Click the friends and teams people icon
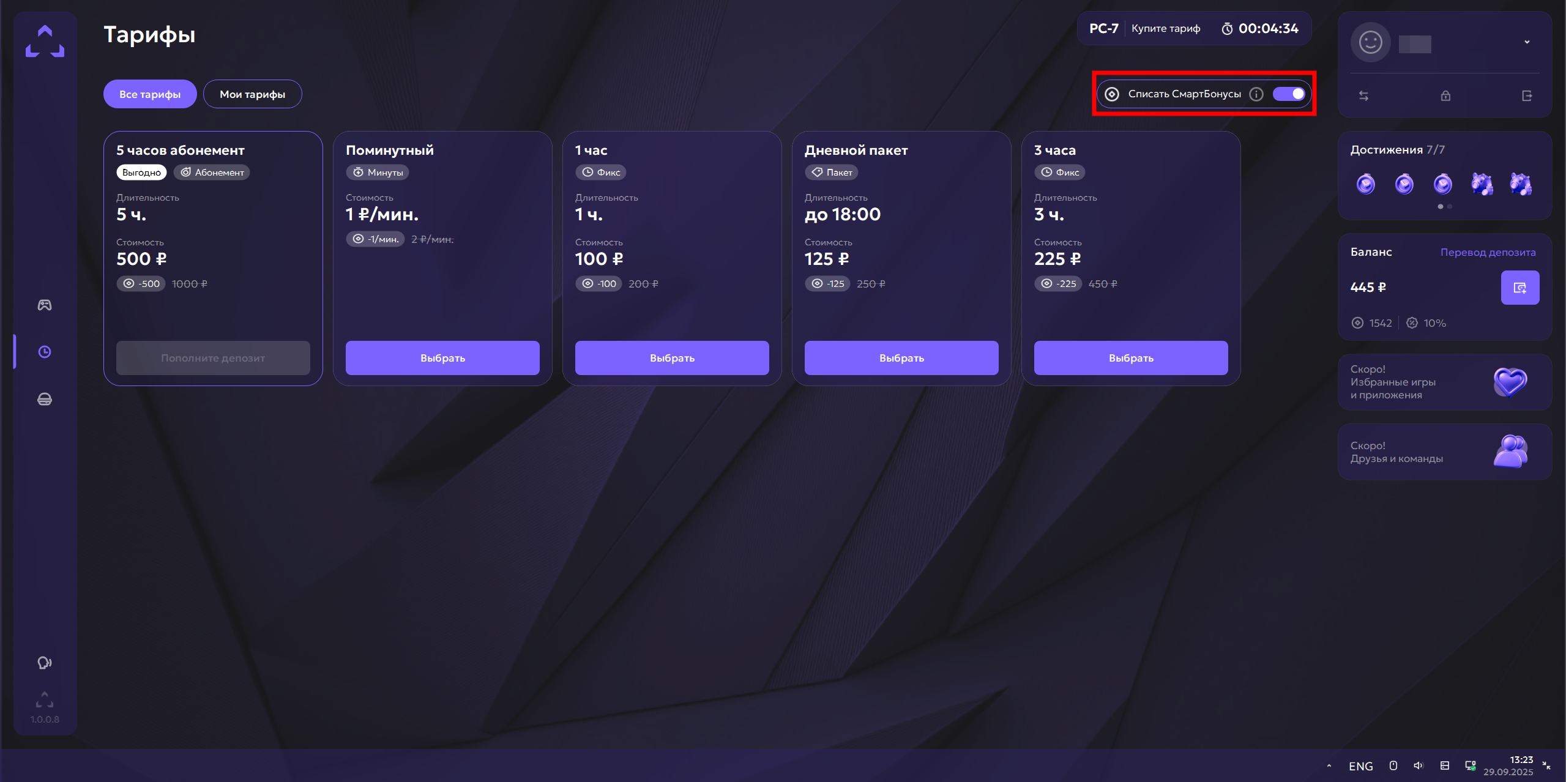1566x782 pixels. click(1510, 452)
